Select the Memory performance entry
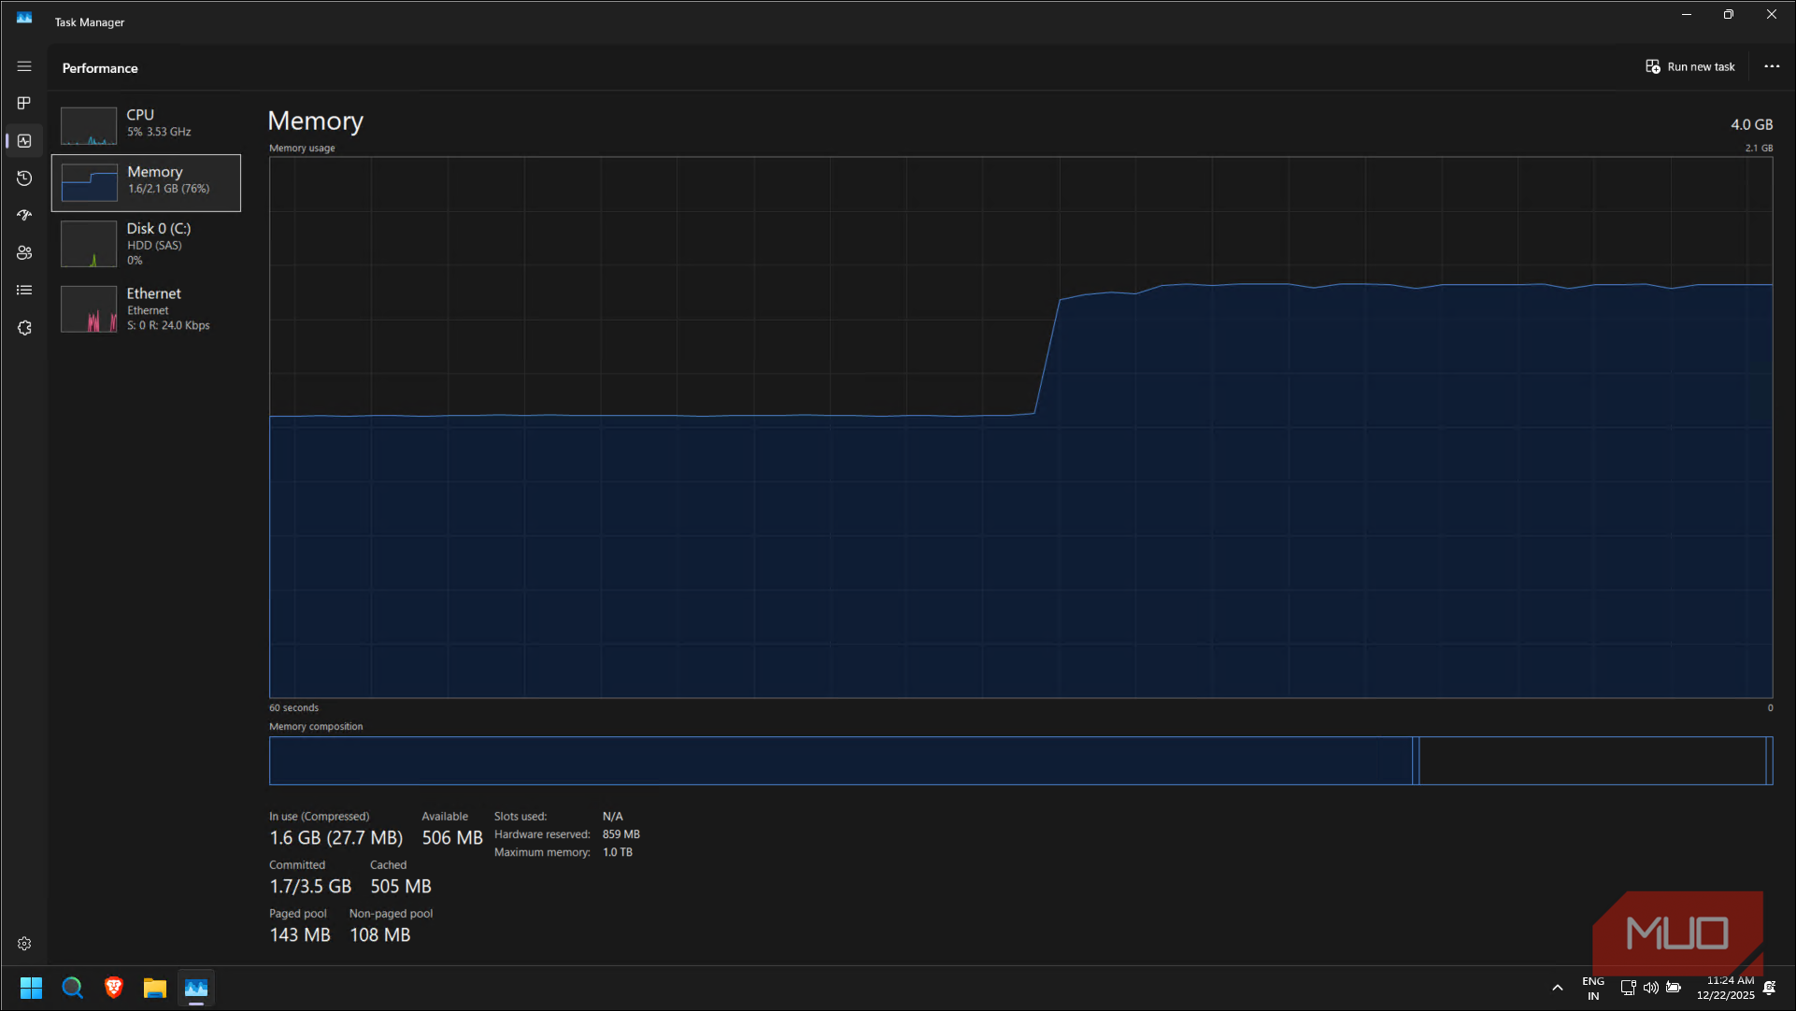The width and height of the screenshot is (1796, 1011). point(146,182)
